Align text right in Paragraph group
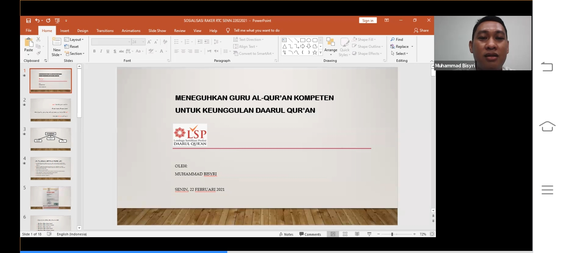 [190, 51]
